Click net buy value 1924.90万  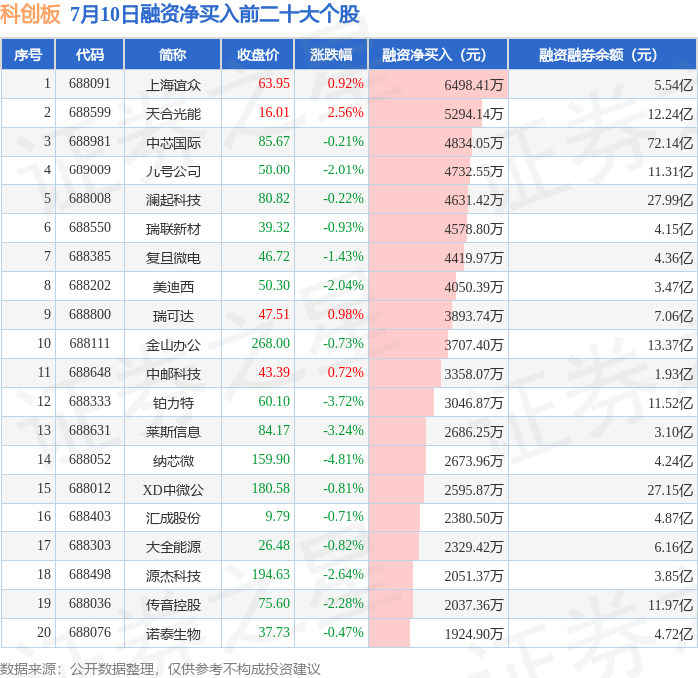474,634
